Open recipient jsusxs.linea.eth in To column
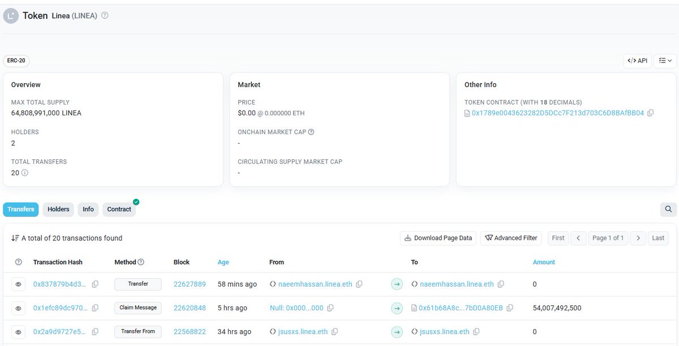 coord(445,332)
